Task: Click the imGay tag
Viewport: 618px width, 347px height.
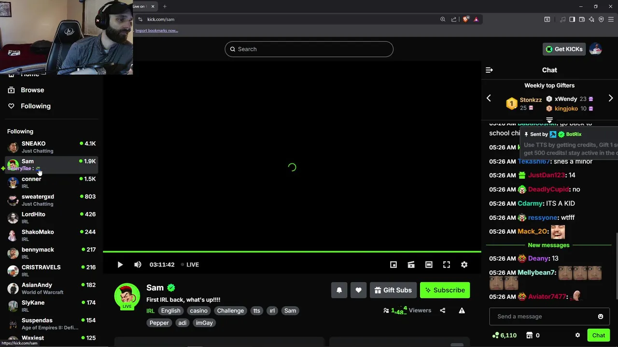Action: click(204, 323)
